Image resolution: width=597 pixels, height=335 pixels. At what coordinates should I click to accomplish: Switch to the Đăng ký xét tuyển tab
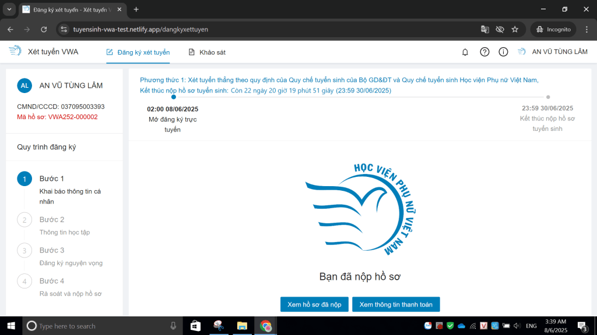pyautogui.click(x=138, y=52)
